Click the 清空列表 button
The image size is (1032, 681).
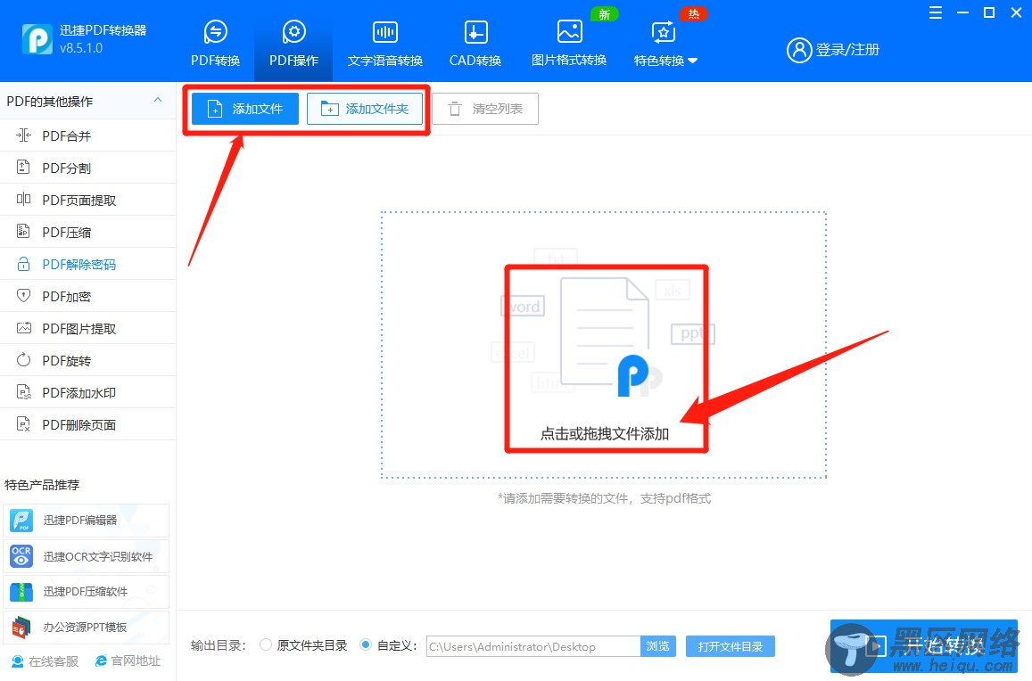485,109
